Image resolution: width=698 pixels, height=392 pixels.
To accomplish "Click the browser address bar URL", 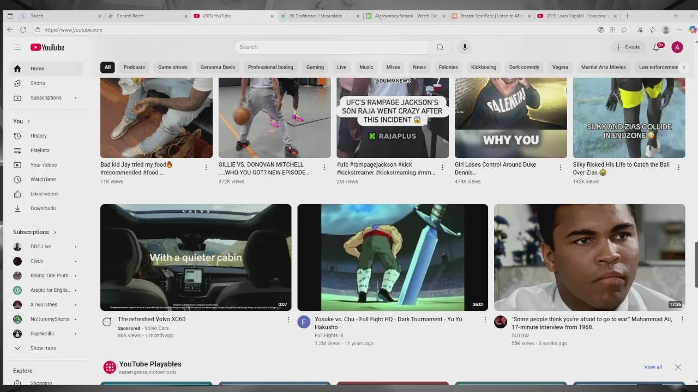I will click(x=73, y=30).
